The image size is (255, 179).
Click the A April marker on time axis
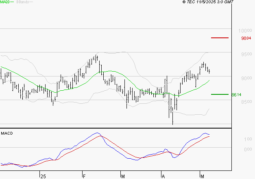(163, 177)
